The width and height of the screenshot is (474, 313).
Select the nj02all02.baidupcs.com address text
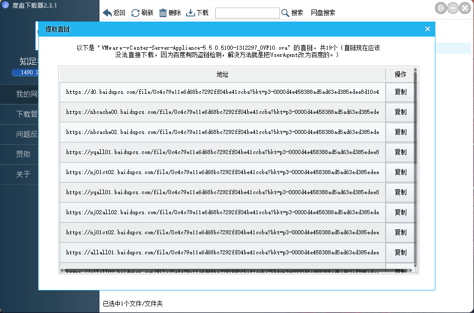click(x=223, y=212)
